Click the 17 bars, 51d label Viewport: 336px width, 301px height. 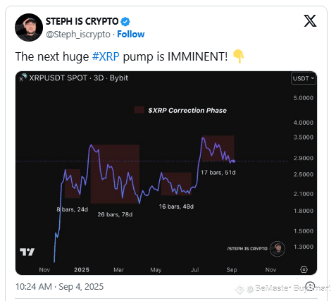[218, 173]
